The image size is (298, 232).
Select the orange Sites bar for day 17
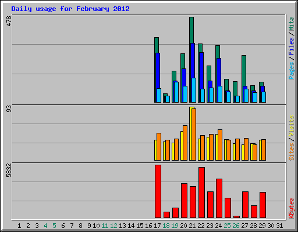[159, 147]
